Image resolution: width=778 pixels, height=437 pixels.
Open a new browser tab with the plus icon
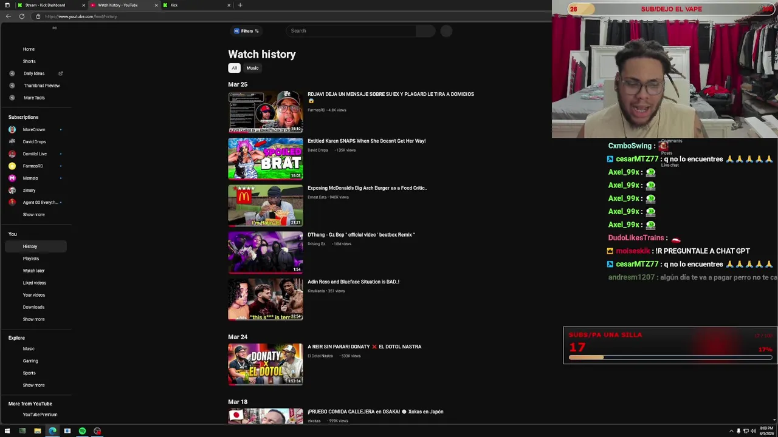(240, 5)
